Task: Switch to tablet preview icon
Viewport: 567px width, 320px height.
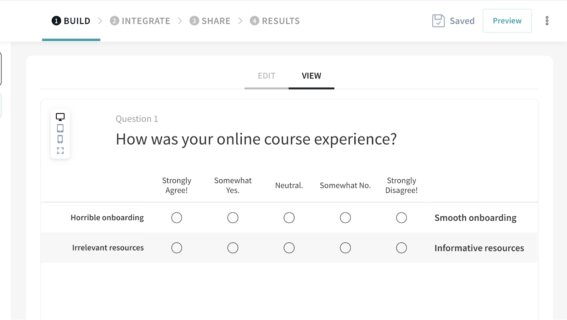Action: pyautogui.click(x=60, y=128)
